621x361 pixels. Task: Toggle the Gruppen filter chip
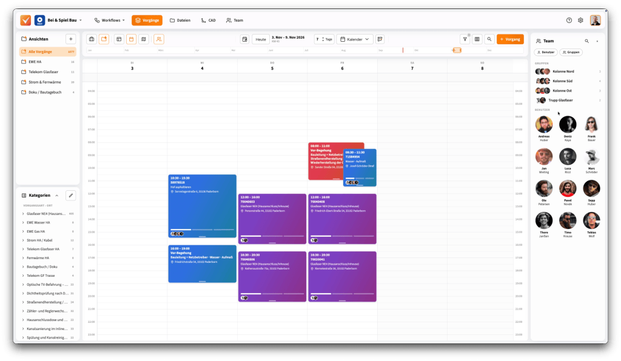[x=571, y=52]
